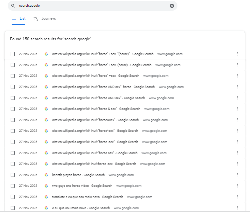Select checkbox for 'inurl:"horse AND sex" - Google Search' entry
Screen dimensions: 250x212
tap(13, 98)
